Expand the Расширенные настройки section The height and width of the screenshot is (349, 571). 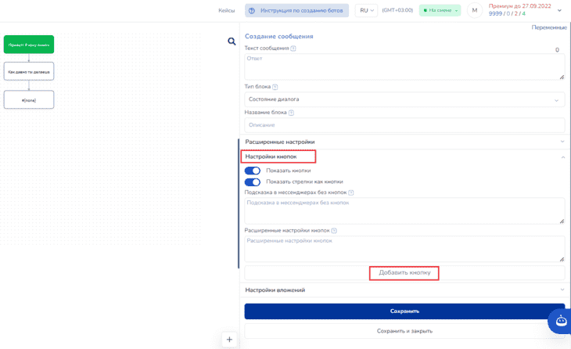(x=404, y=142)
